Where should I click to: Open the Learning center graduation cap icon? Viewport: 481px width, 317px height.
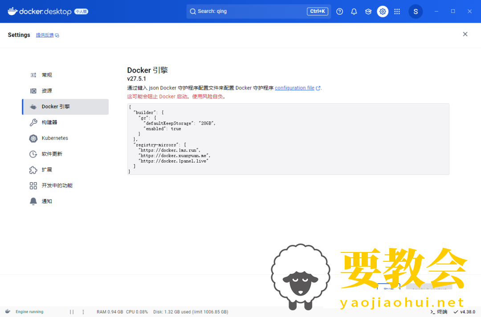click(x=368, y=12)
